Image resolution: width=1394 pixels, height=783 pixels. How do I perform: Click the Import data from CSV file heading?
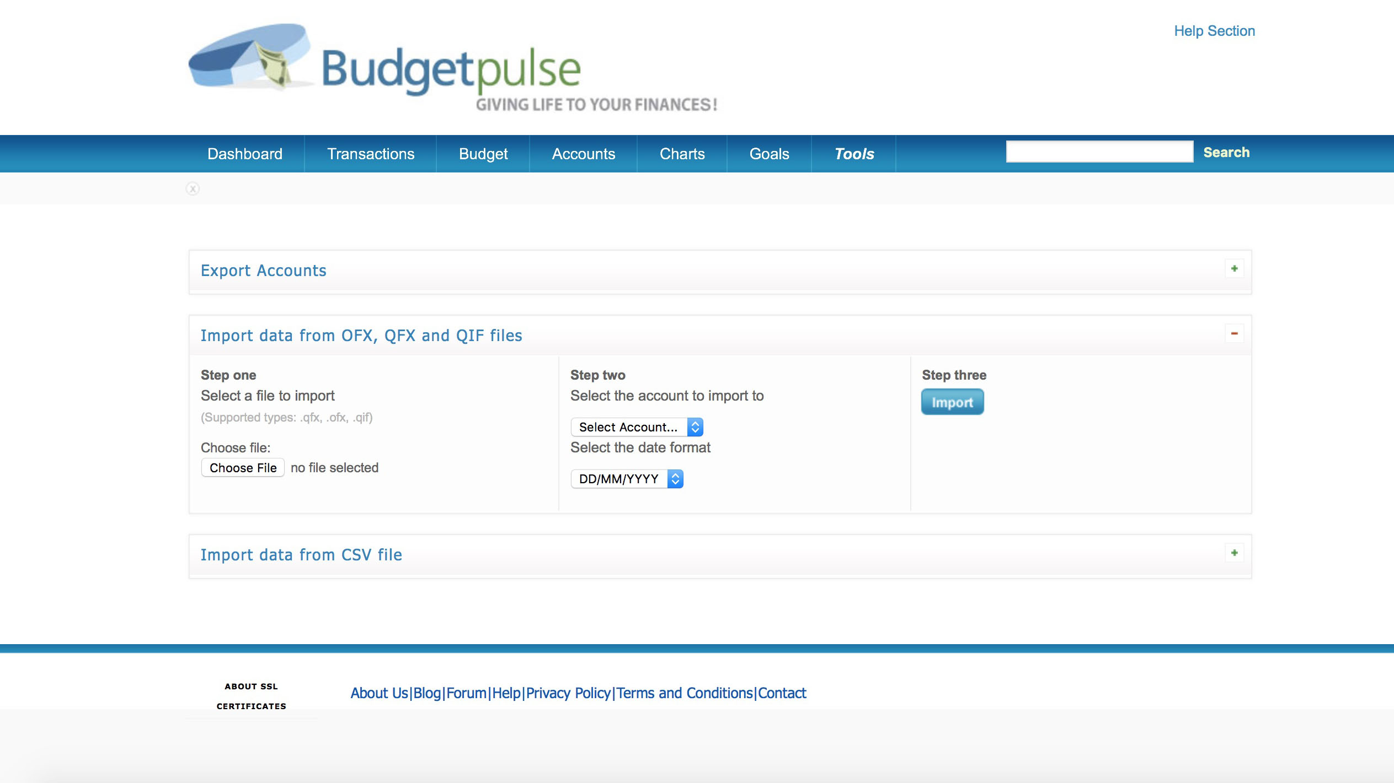coord(301,555)
